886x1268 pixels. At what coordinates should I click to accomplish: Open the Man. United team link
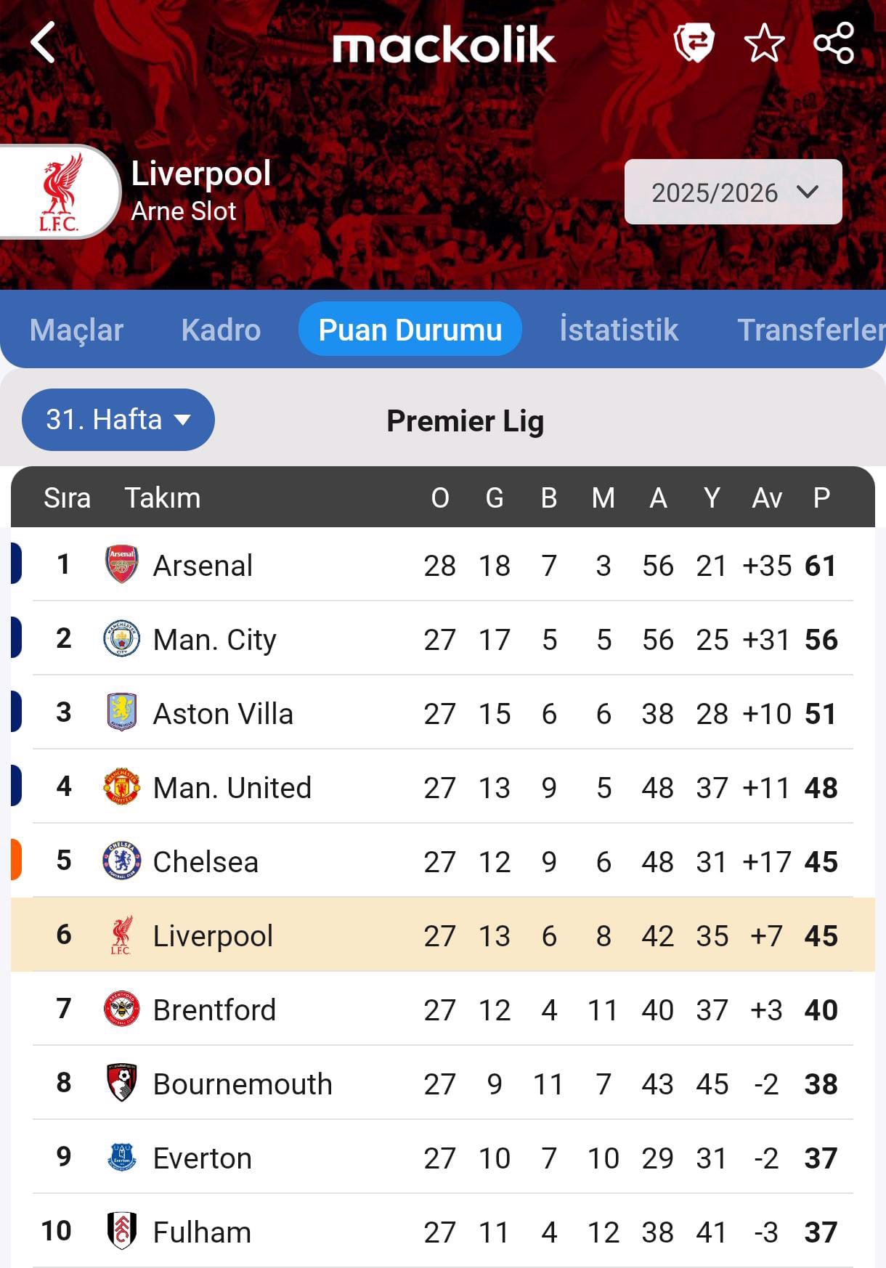232,788
